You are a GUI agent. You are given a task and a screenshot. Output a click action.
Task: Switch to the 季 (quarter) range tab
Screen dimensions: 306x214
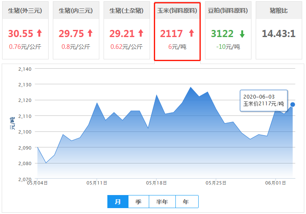pos(139,202)
